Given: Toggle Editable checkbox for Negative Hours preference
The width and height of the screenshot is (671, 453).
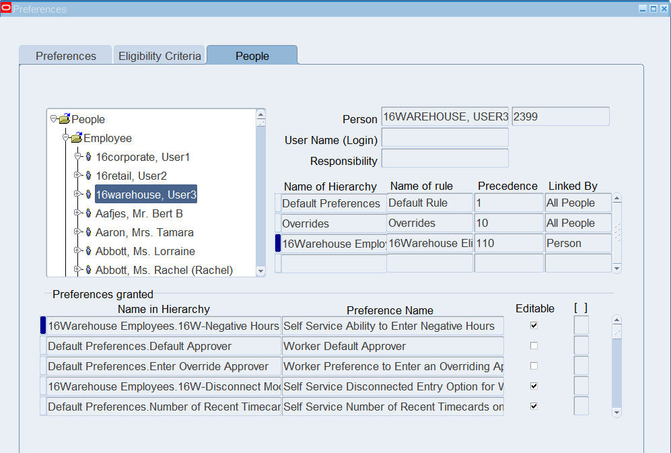Looking at the screenshot, I should coord(534,326).
